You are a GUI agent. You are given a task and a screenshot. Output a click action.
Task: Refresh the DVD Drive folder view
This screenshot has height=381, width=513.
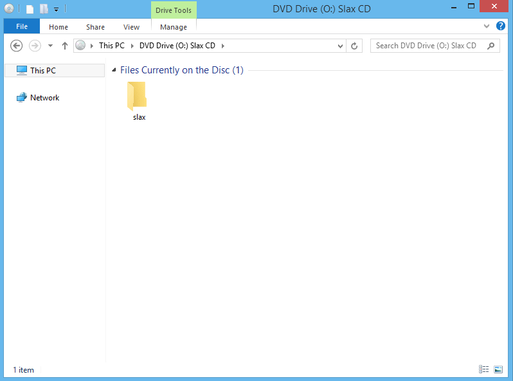(x=354, y=46)
